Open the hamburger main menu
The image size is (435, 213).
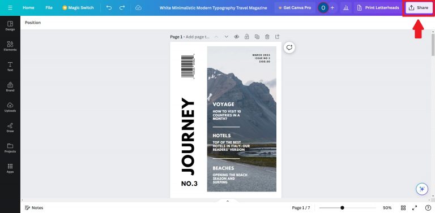pyautogui.click(x=10, y=8)
